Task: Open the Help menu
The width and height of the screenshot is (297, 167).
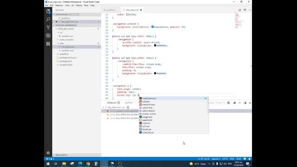Action: tap(92, 6)
